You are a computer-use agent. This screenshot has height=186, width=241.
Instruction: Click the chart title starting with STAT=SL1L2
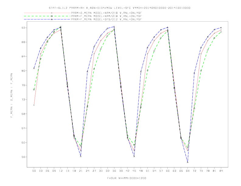119,8
